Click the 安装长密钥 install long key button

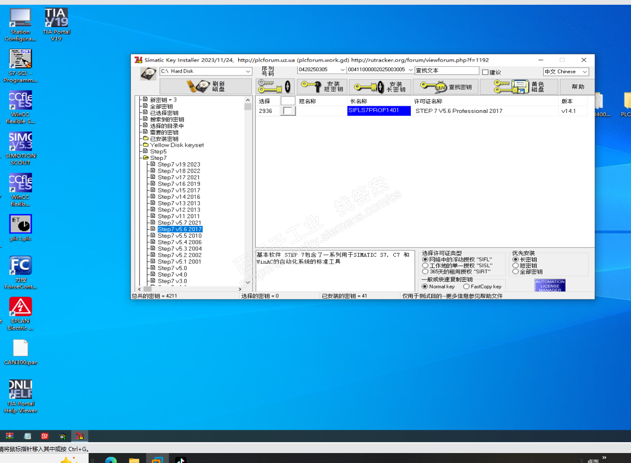pyautogui.click(x=380, y=86)
